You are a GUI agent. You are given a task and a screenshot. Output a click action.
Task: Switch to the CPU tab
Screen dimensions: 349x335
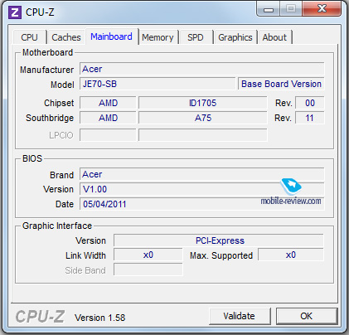coord(29,37)
